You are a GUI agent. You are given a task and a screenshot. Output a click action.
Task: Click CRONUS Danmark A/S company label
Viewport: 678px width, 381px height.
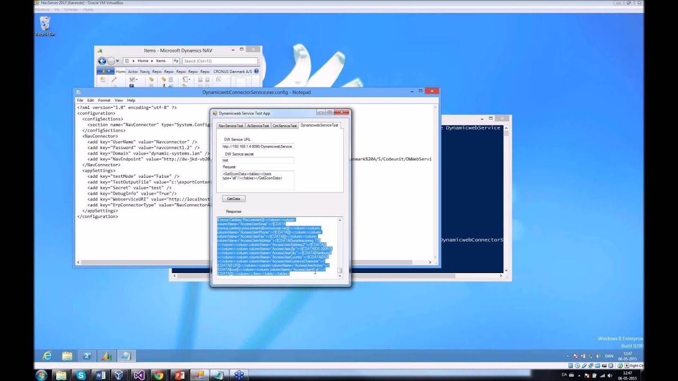tap(233, 71)
